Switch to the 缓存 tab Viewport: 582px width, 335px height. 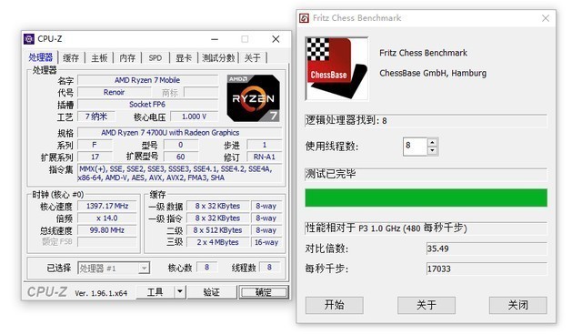71,58
